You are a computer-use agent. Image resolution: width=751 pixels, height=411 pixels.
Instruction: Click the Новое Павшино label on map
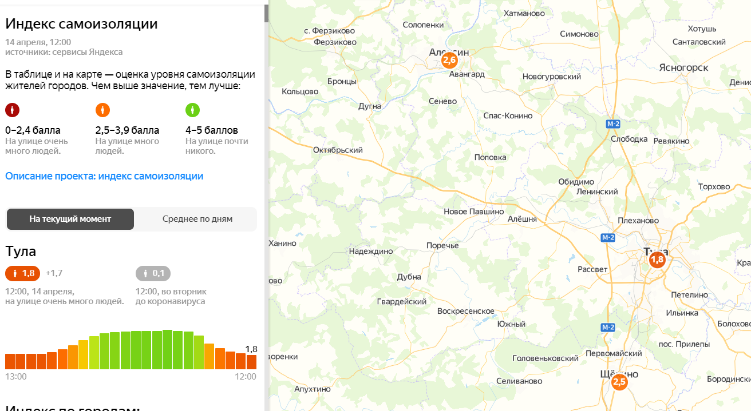click(473, 212)
